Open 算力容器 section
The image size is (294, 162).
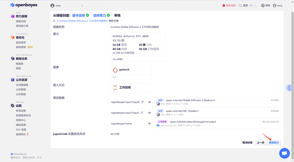point(21,16)
